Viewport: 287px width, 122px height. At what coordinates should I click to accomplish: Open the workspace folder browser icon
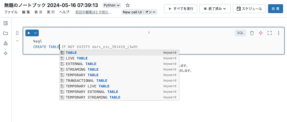(6, 33)
